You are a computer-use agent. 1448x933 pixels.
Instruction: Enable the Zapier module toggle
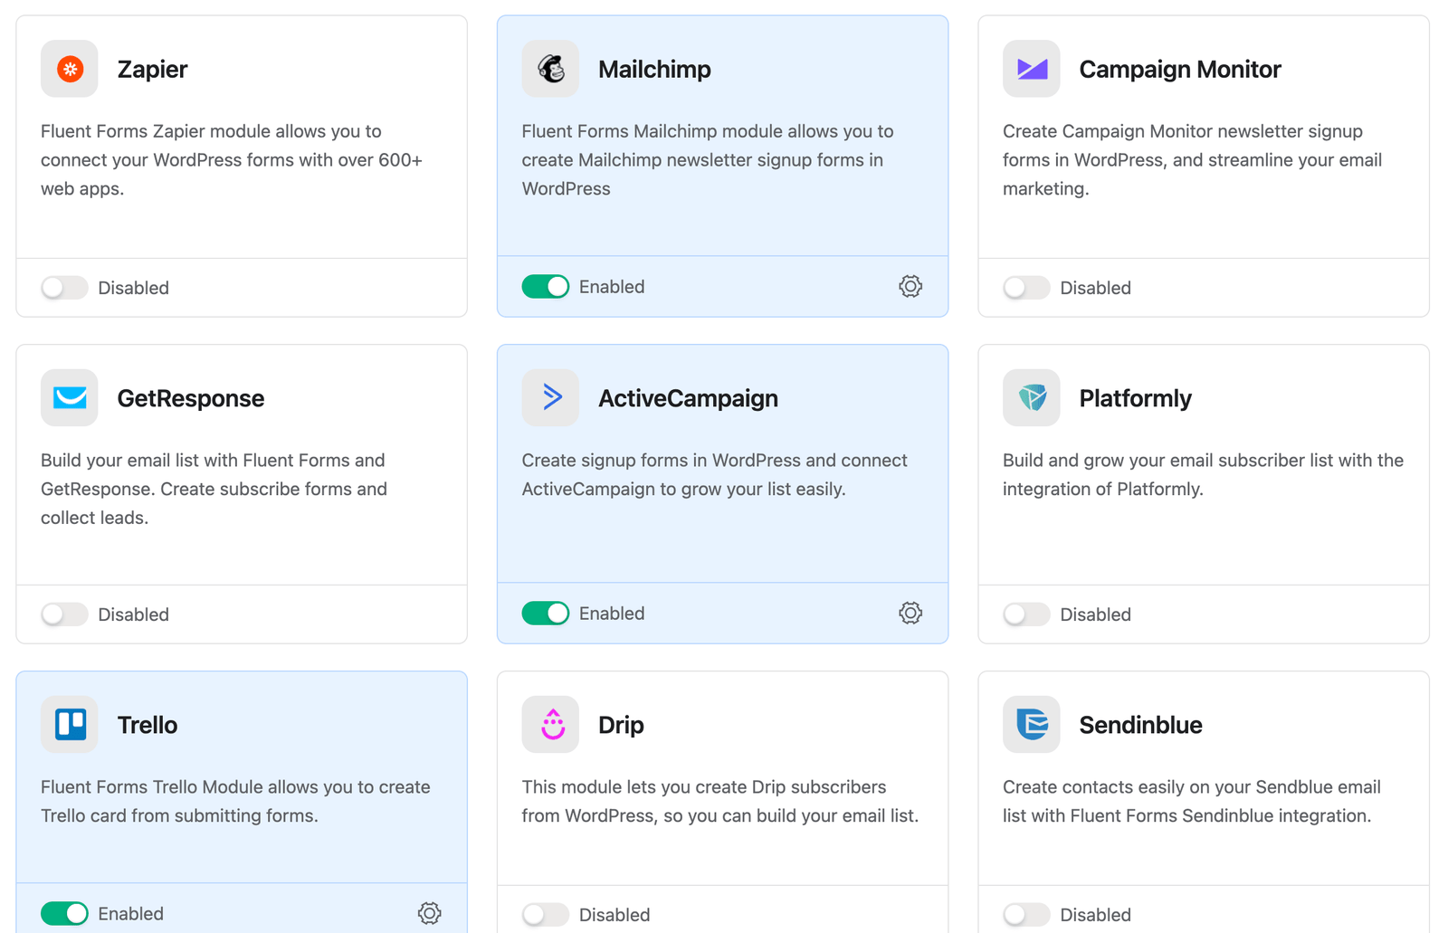click(64, 288)
